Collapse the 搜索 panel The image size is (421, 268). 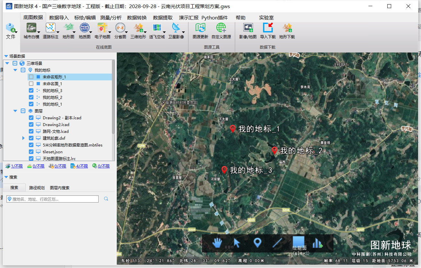[x=6, y=177]
